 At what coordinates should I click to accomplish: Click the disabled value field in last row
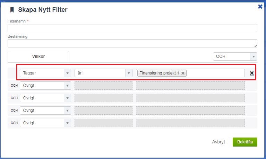pyautogui.click(x=190, y=123)
